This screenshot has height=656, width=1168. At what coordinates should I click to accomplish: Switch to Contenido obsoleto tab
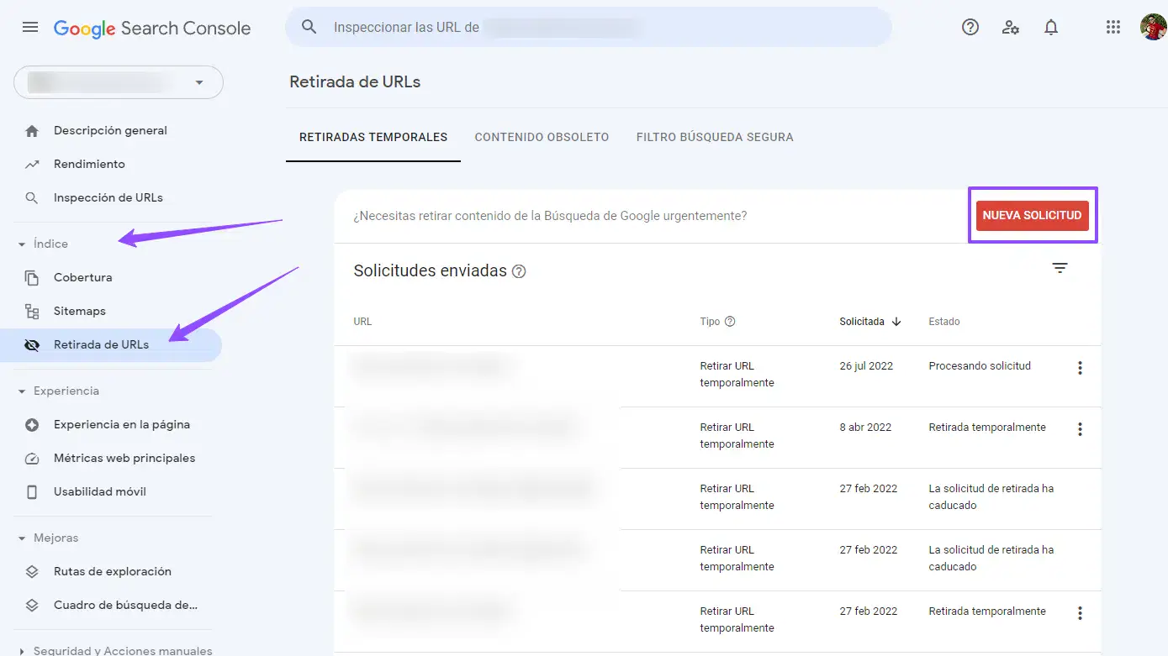(542, 137)
